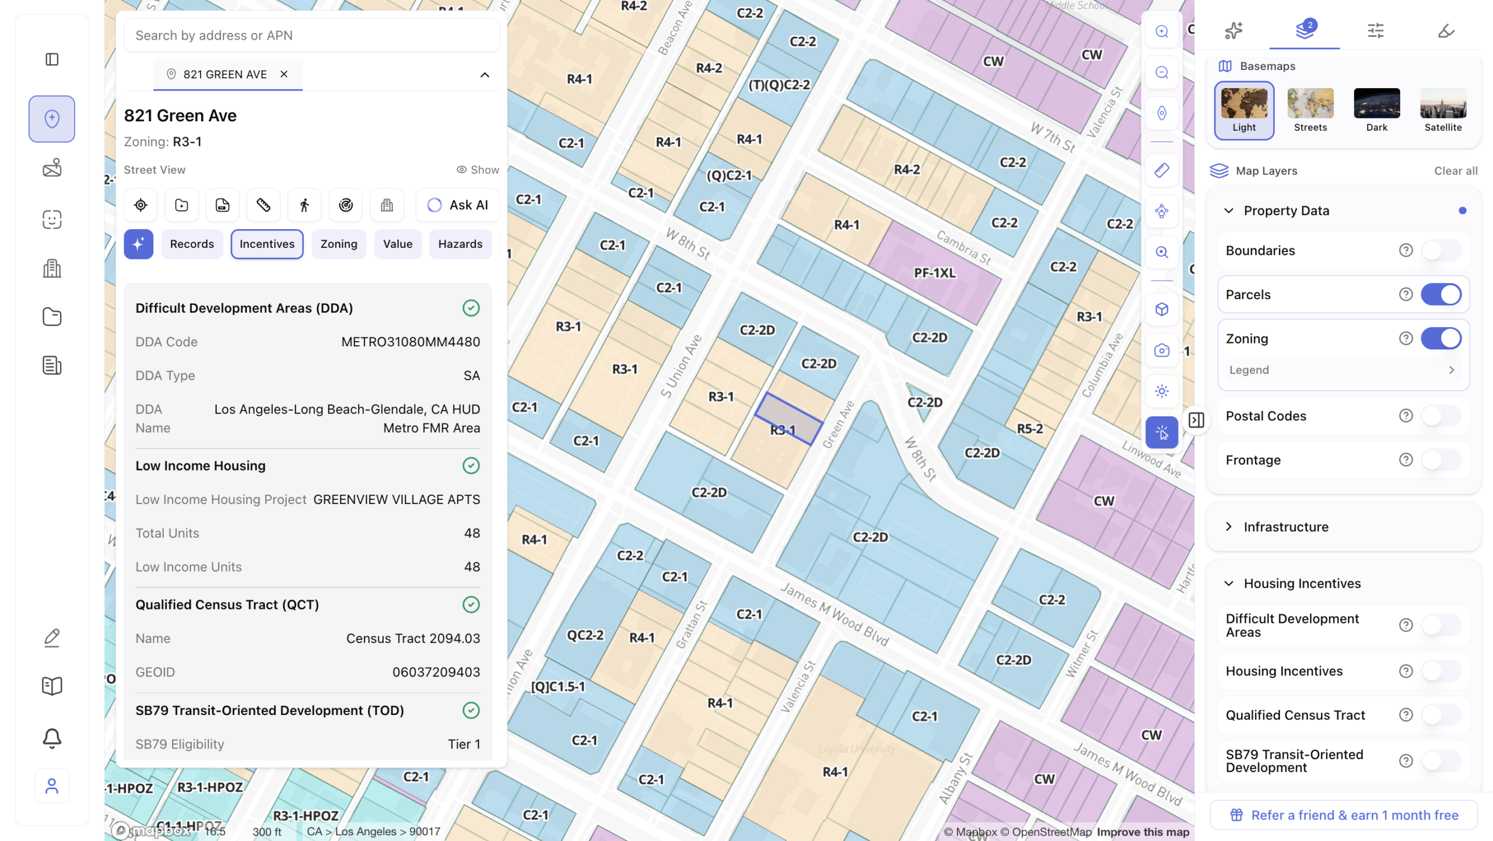This screenshot has height=841, width=1493.
Task: Open the Zoning tab
Action: click(339, 244)
